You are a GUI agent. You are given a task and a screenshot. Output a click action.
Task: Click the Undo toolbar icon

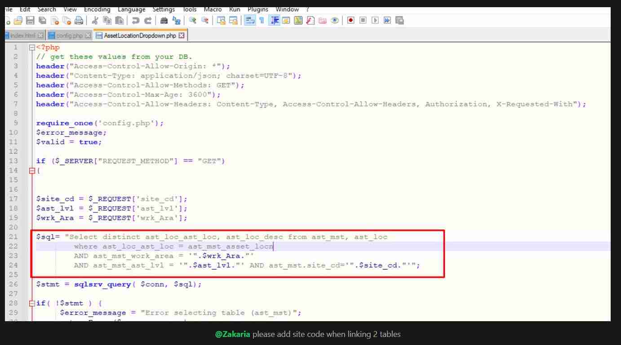tap(135, 20)
